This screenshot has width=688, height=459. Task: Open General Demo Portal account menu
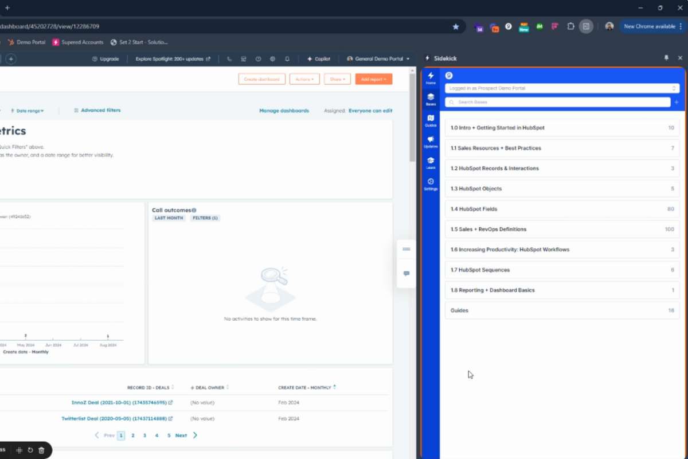click(378, 59)
